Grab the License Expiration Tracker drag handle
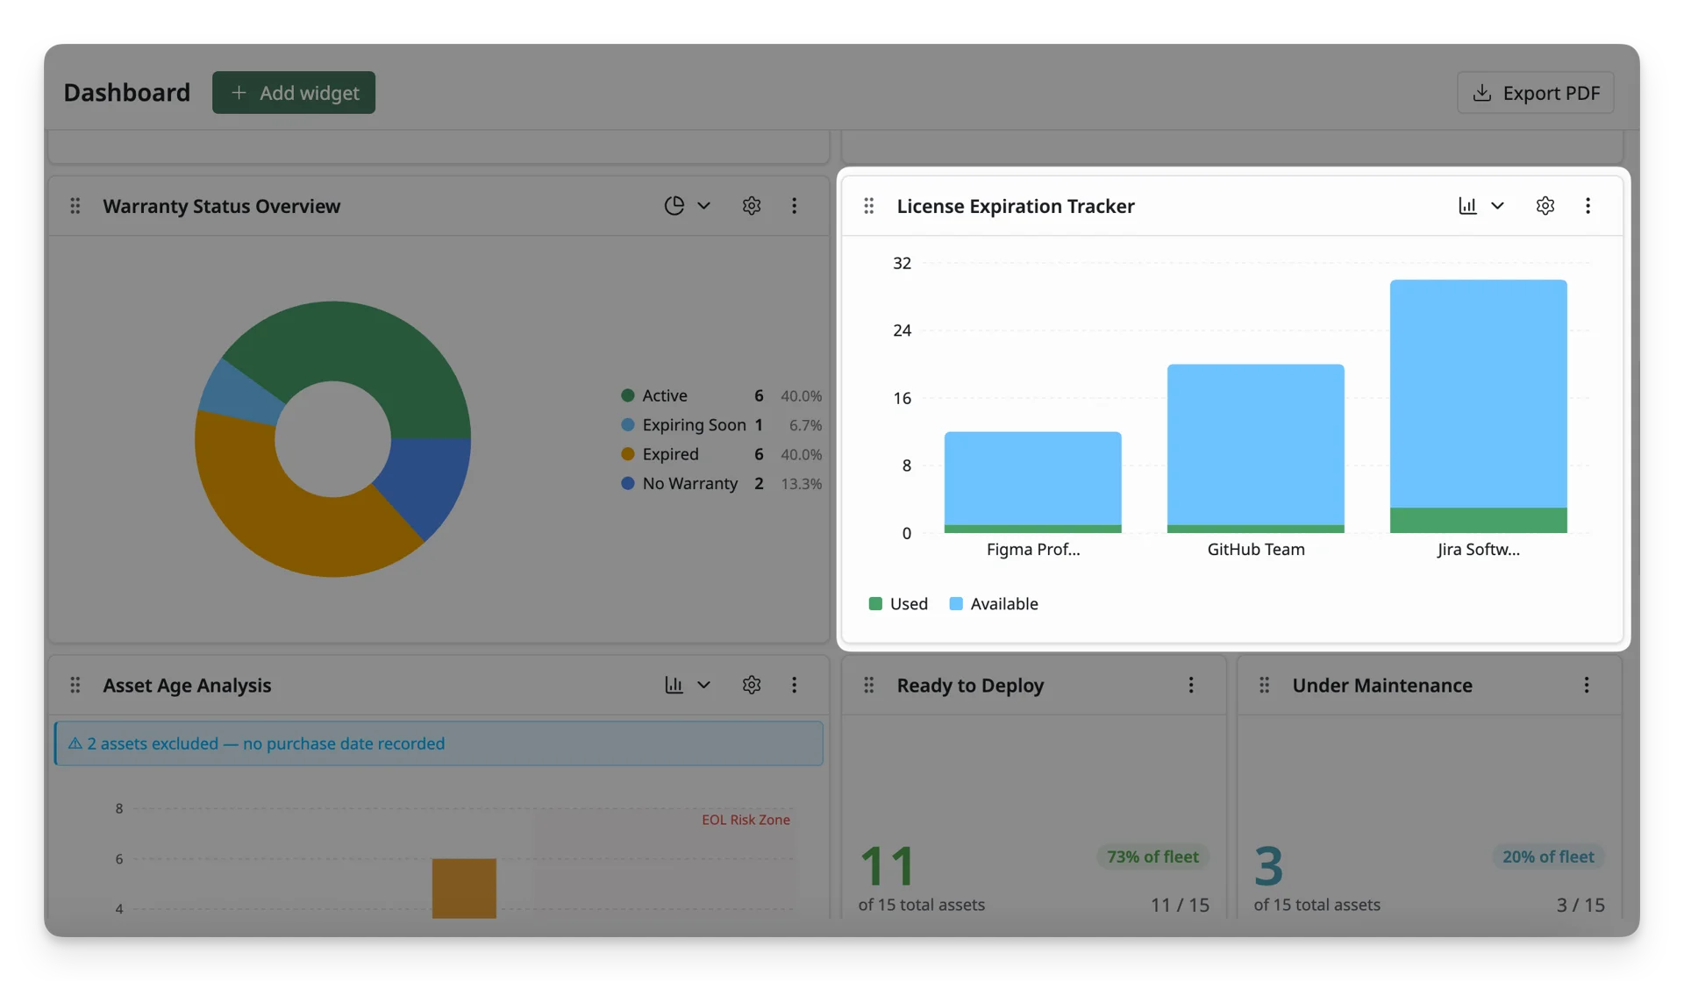 (x=868, y=205)
